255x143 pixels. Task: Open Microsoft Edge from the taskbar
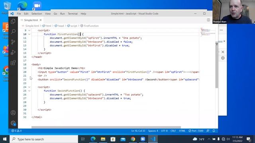[93, 139]
